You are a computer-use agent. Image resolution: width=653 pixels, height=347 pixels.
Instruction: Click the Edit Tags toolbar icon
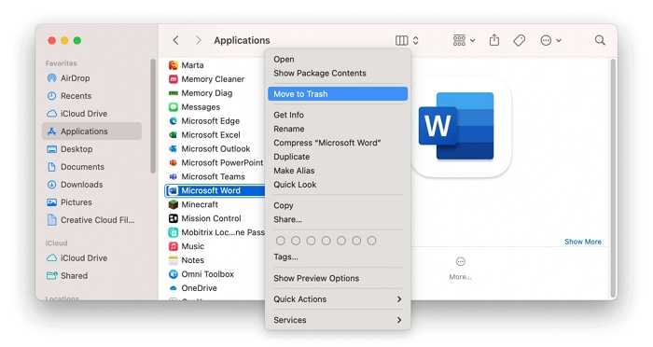[x=519, y=40]
